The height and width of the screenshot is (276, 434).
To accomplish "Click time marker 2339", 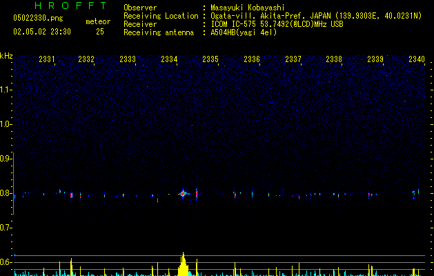I will pyautogui.click(x=375, y=59).
